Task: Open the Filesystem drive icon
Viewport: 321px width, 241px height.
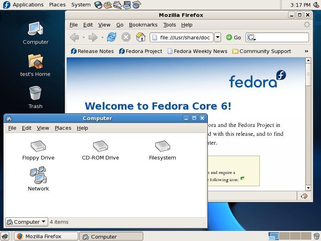Action: pyautogui.click(x=163, y=146)
